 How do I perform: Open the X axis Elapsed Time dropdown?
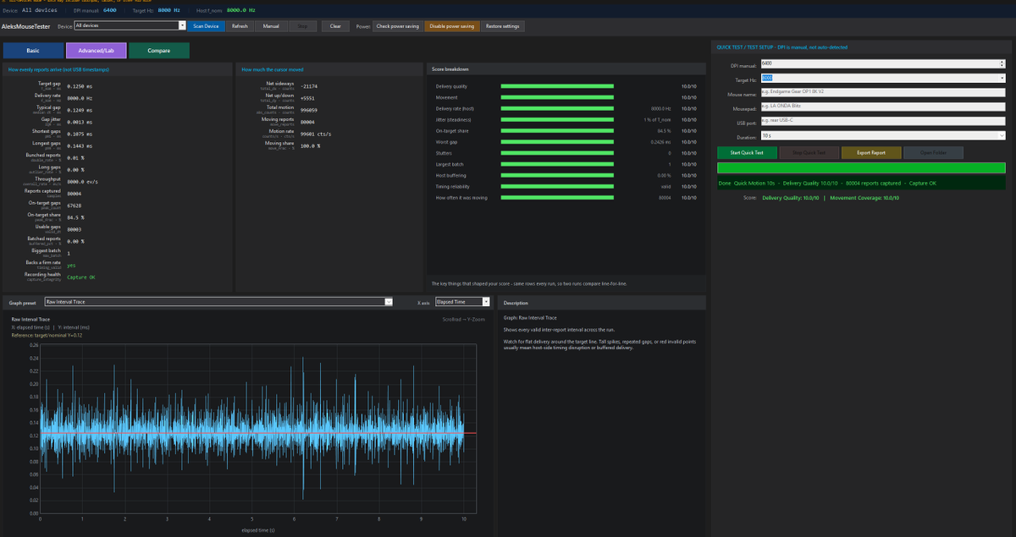point(462,302)
